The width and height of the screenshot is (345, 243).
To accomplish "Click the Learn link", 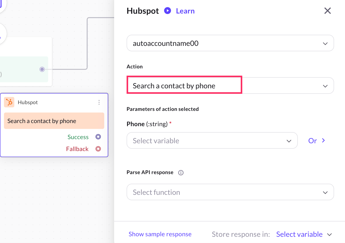I will (185, 11).
